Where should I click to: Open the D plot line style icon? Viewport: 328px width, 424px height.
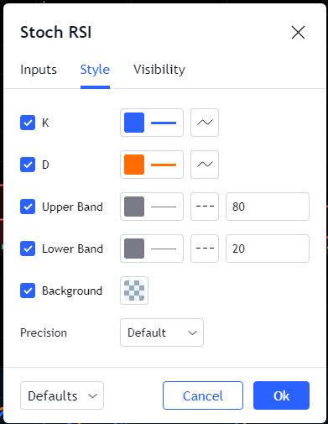(x=205, y=165)
